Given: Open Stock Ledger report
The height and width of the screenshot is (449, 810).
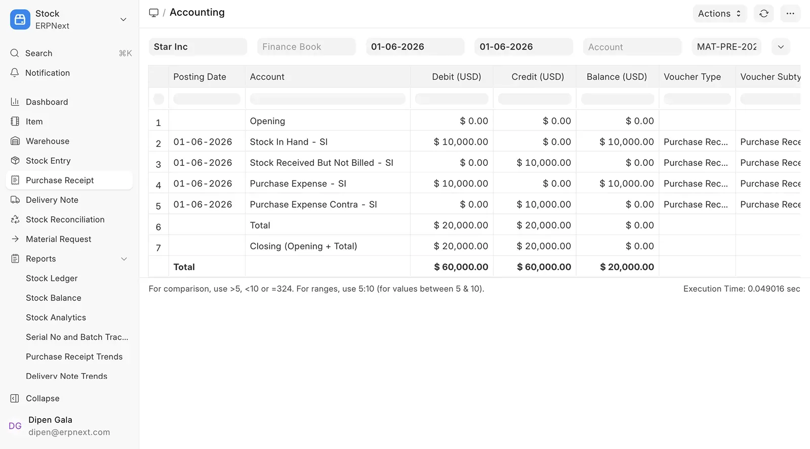Looking at the screenshot, I should 52,278.
